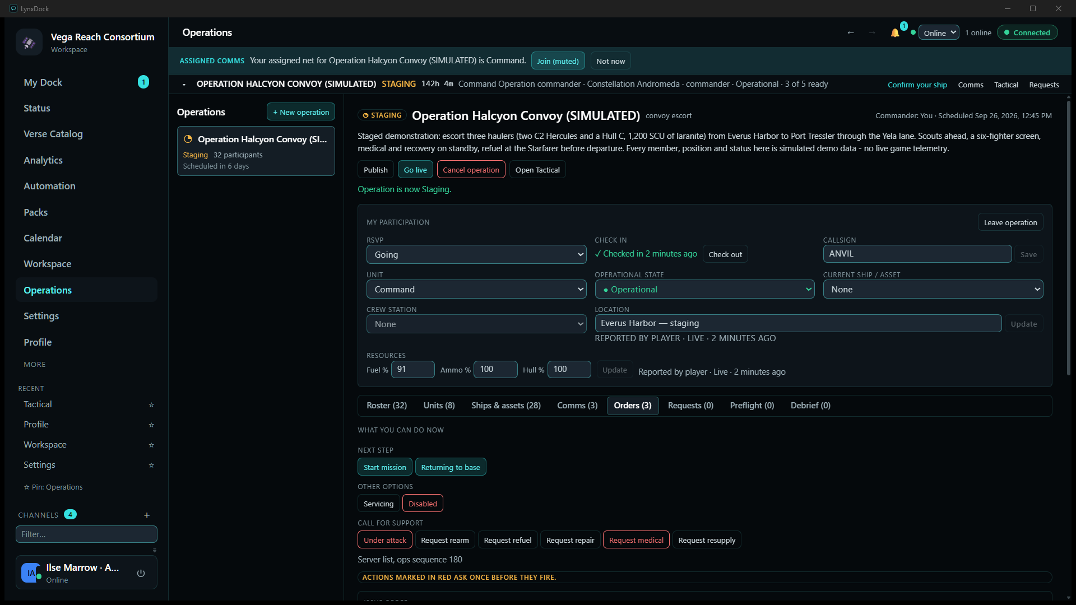1076x605 pixels.
Task: Switch to the Roster (32) tab
Action: coord(387,406)
